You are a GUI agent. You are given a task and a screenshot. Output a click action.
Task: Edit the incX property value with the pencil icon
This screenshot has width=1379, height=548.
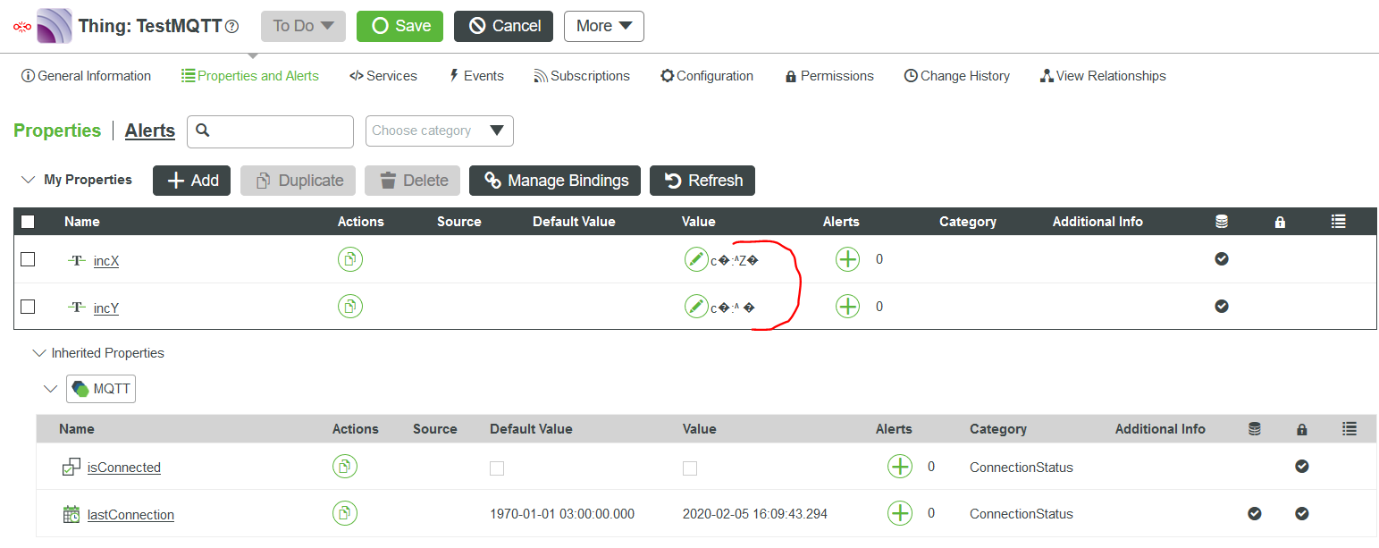[x=696, y=258]
